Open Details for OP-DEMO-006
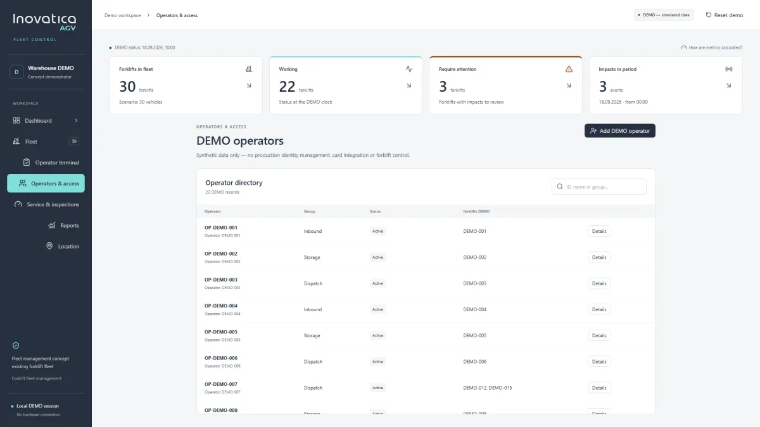The width and height of the screenshot is (760, 427). [599, 362]
